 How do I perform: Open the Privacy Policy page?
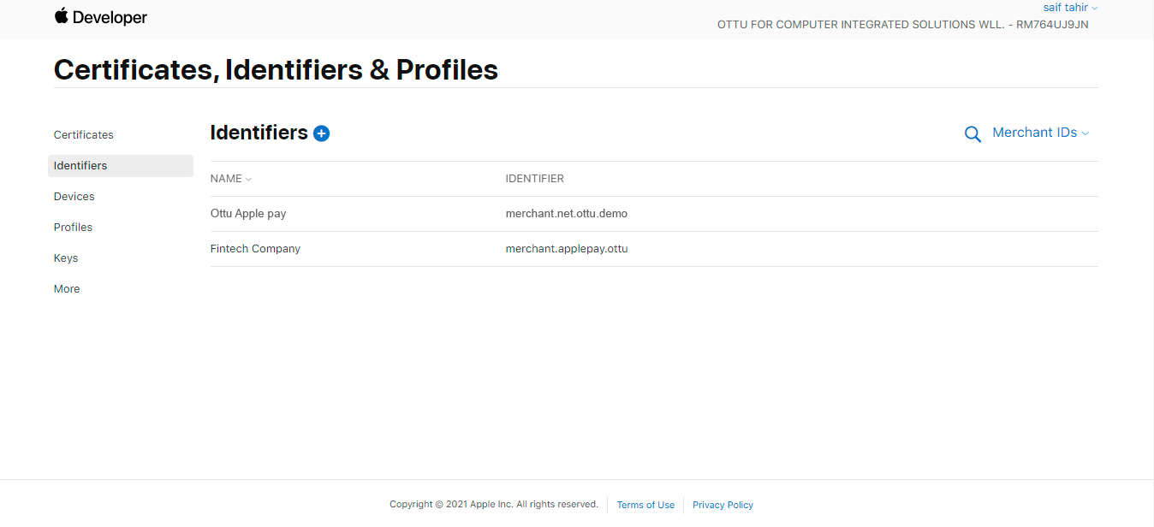click(723, 505)
